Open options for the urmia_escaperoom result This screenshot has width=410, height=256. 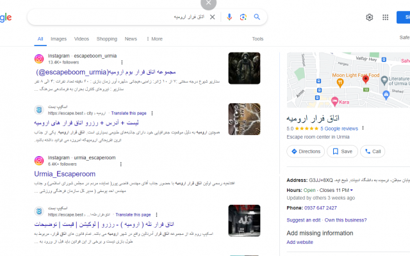pyautogui.click(x=120, y=164)
